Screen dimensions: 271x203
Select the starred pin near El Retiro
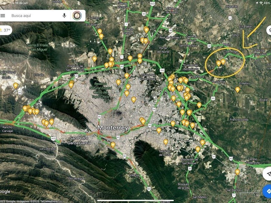coord(237,90)
